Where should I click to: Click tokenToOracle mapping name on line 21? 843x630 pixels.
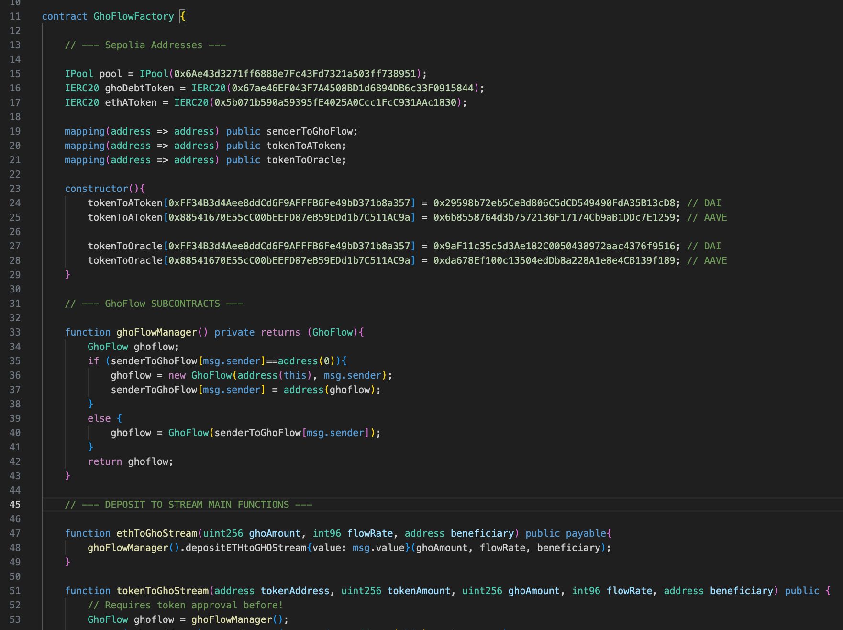pyautogui.click(x=304, y=160)
